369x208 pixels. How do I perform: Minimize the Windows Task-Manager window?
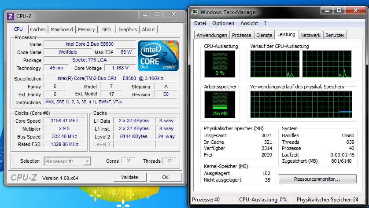pyautogui.click(x=327, y=11)
